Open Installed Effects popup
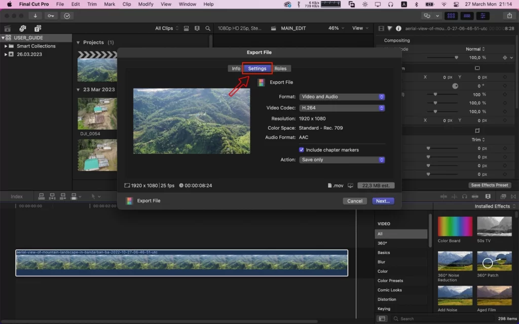 [x=495, y=207]
